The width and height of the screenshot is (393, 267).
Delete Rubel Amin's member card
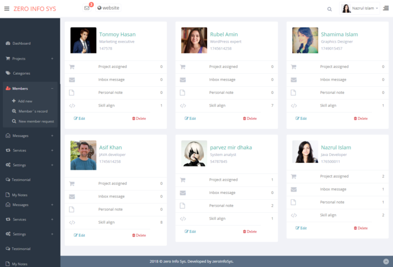click(x=250, y=119)
